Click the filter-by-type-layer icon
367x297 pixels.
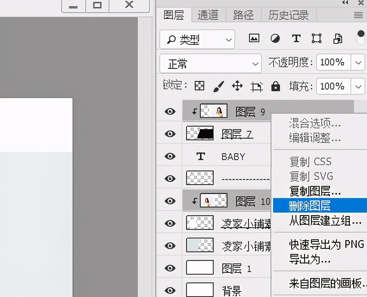pos(296,38)
